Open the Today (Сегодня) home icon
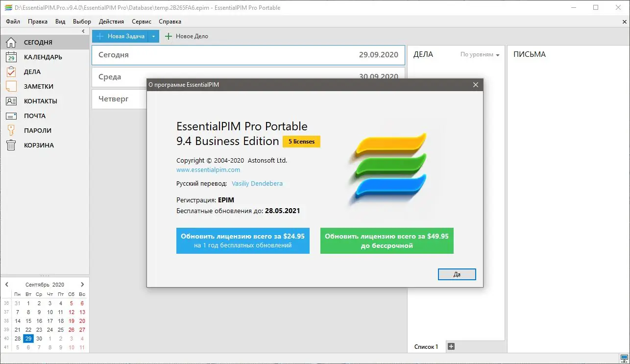 click(x=11, y=42)
